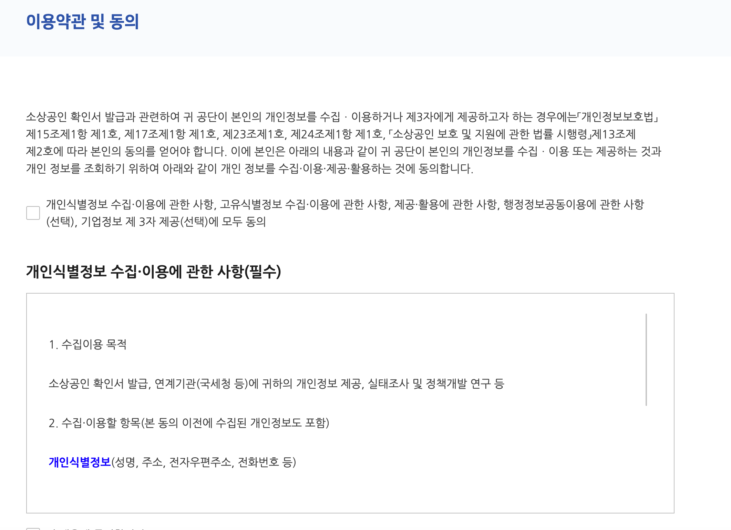Click the '1. 수집이용 목적' line
Screen dimensions: 731x530
pyautogui.click(x=87, y=344)
